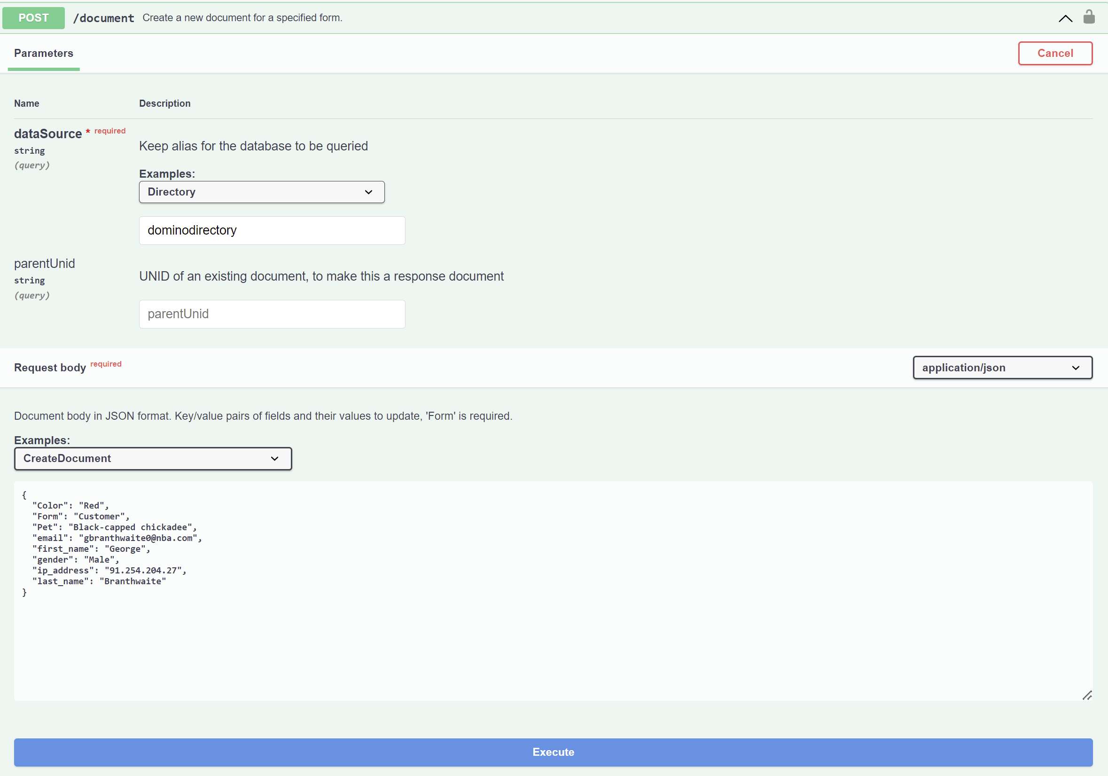Click the parentUnid input field
The height and width of the screenshot is (776, 1108).
273,314
